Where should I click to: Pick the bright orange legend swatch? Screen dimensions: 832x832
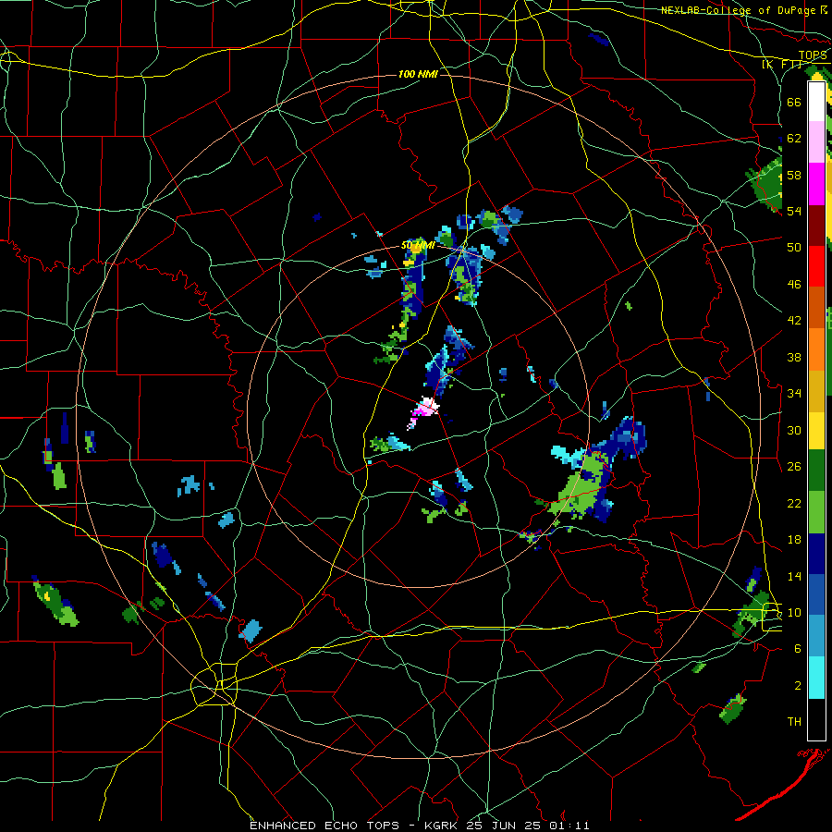(x=816, y=349)
